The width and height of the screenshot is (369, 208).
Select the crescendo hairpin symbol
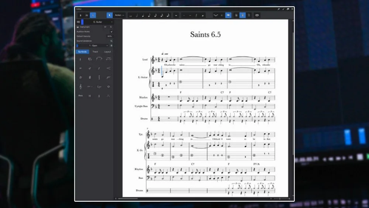(x=108, y=68)
